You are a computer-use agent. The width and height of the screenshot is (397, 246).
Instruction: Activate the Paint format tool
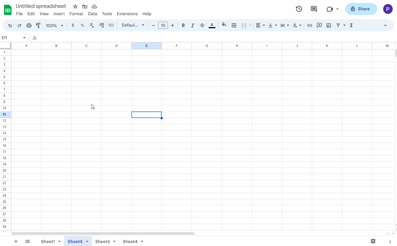click(38, 25)
